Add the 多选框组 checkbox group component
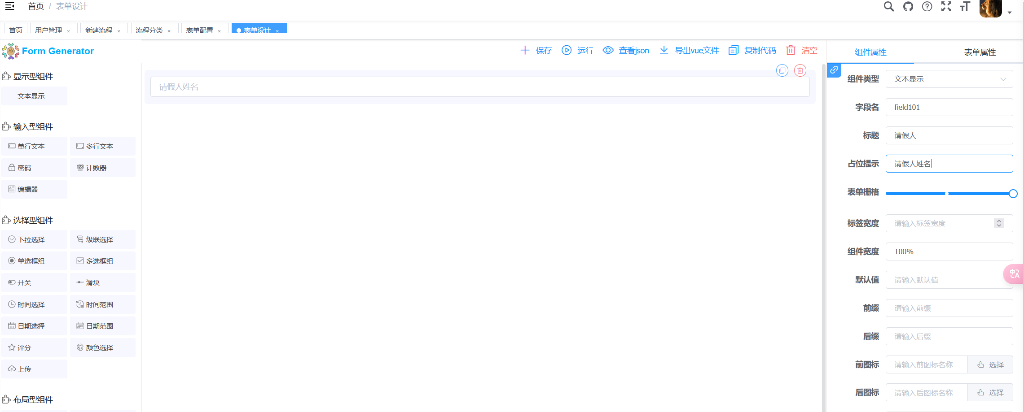This screenshot has height=412, width=1024. click(102, 261)
